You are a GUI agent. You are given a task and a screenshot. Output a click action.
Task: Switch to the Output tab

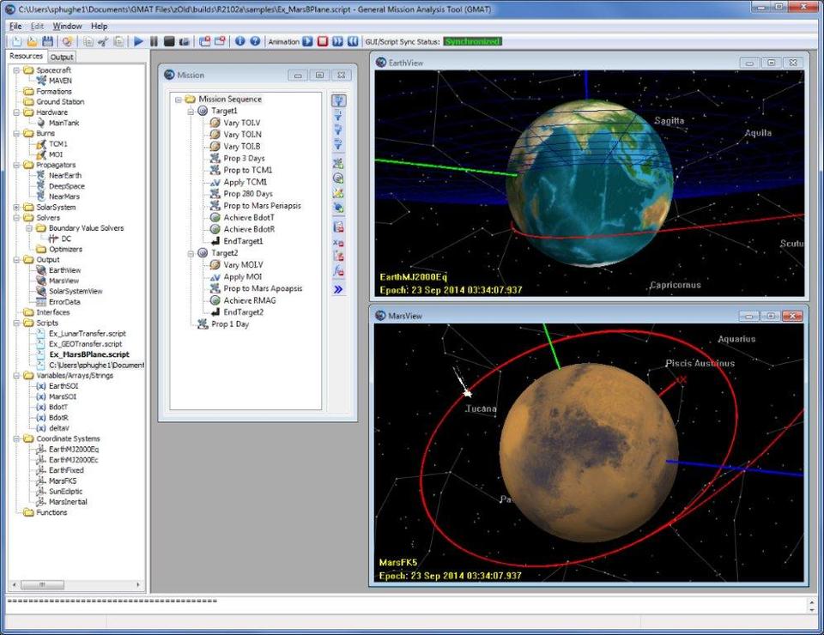click(62, 57)
